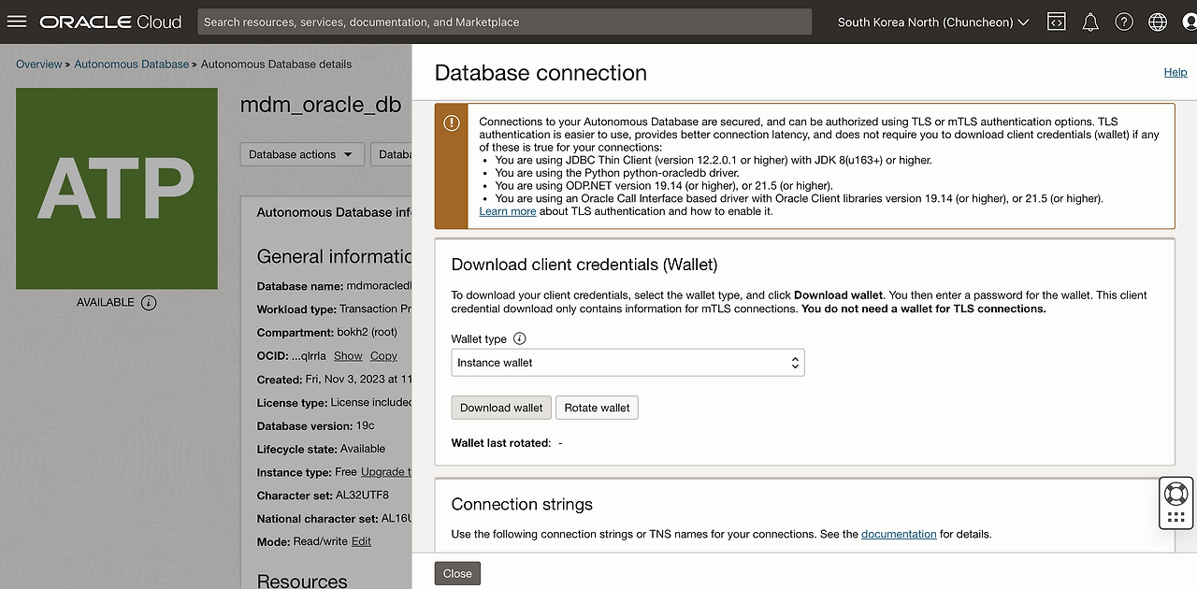
Task: Click the Download wallet button
Action: (501, 408)
